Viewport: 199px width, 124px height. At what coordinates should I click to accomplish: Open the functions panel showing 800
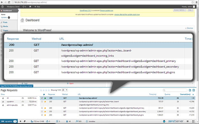(x=79, y=121)
